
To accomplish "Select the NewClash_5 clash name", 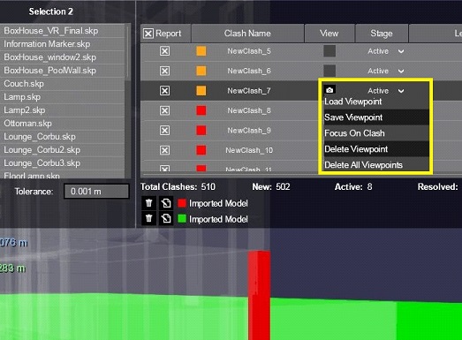I will tap(249, 51).
